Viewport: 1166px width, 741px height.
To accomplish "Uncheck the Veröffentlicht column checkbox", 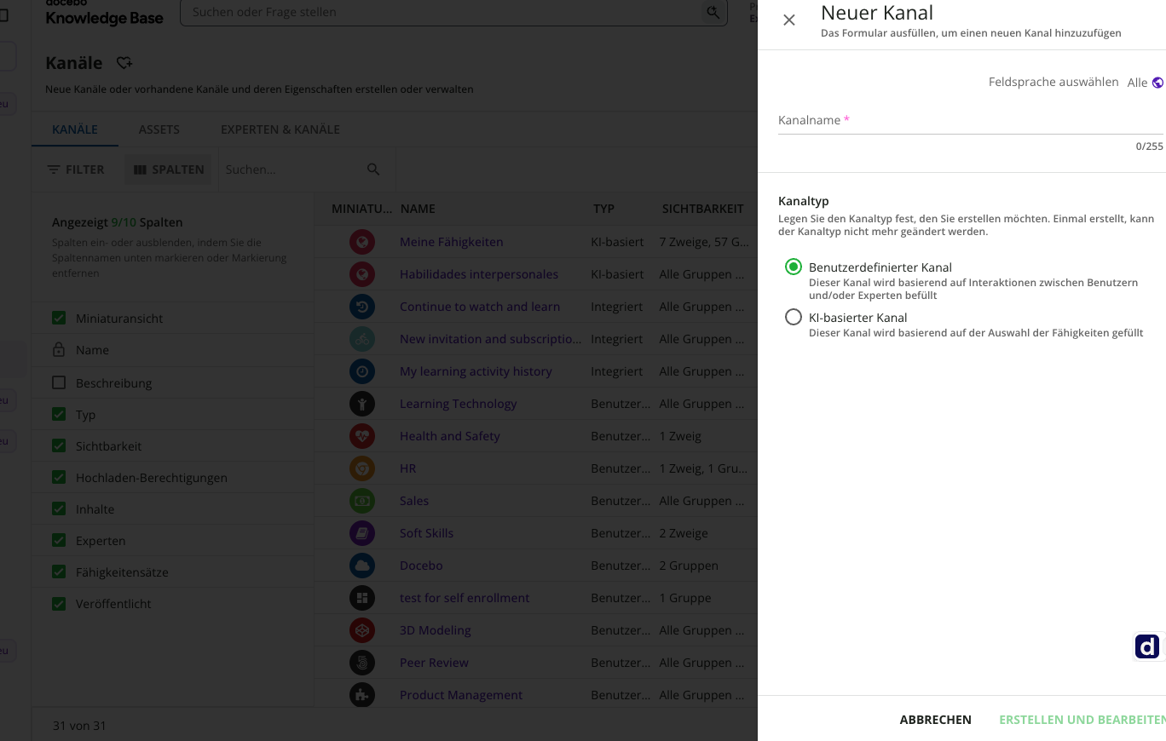I will click(x=59, y=603).
